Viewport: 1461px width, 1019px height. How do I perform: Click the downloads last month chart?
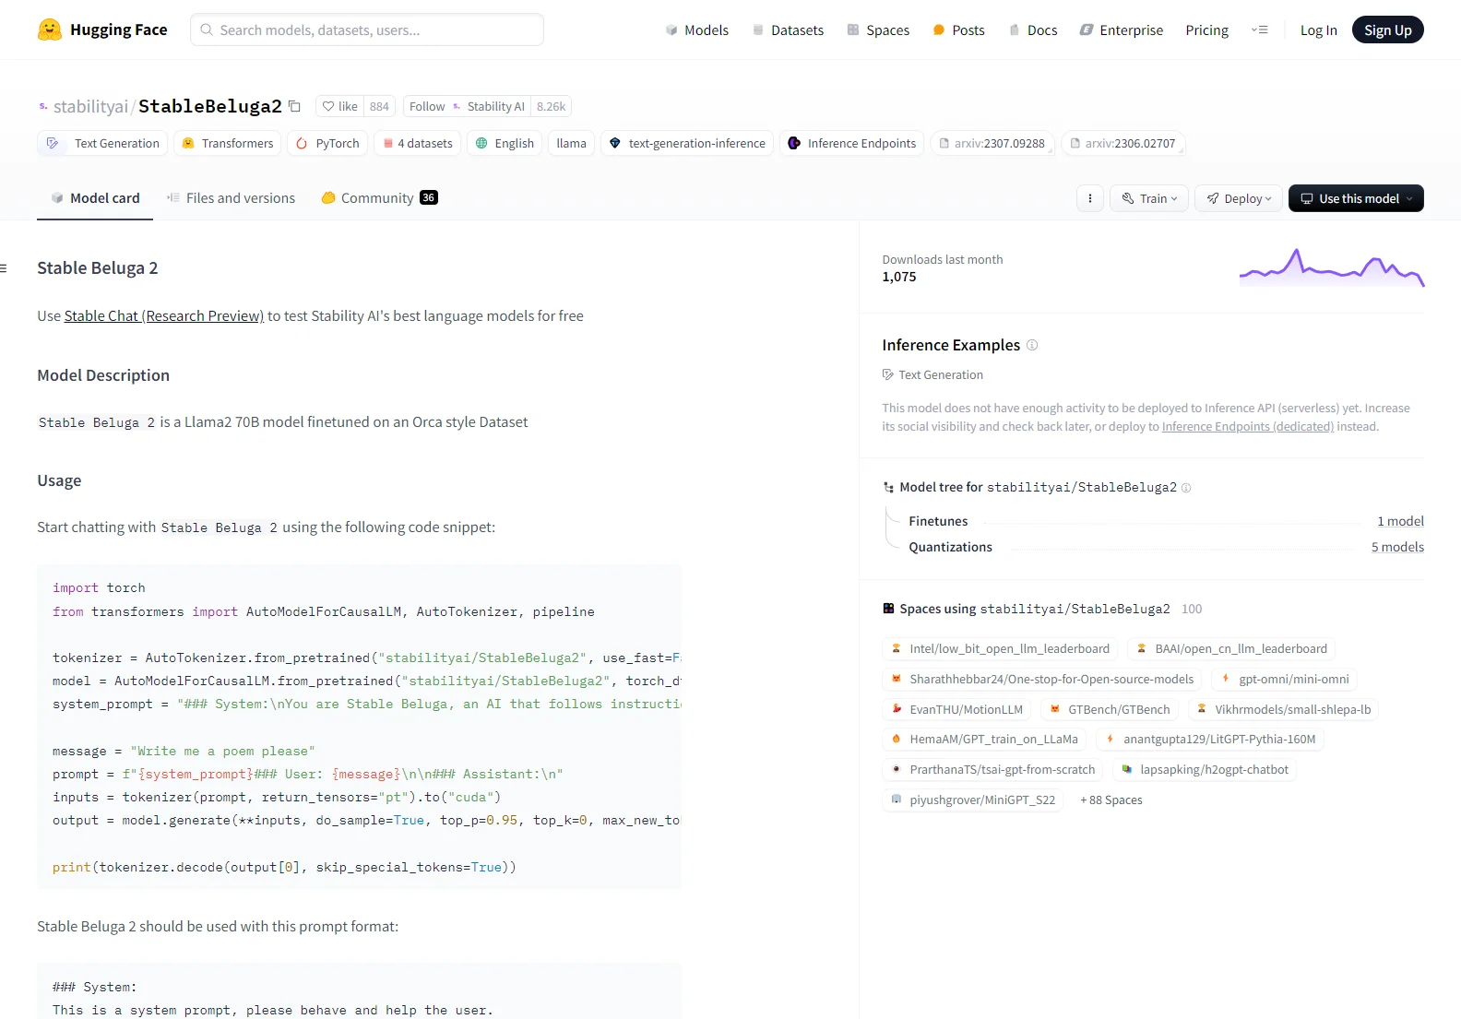[1332, 267]
